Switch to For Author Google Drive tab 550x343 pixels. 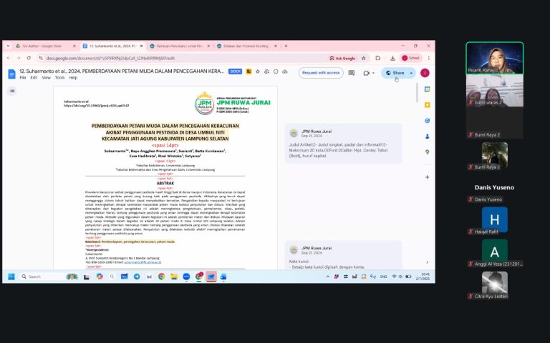(46, 46)
